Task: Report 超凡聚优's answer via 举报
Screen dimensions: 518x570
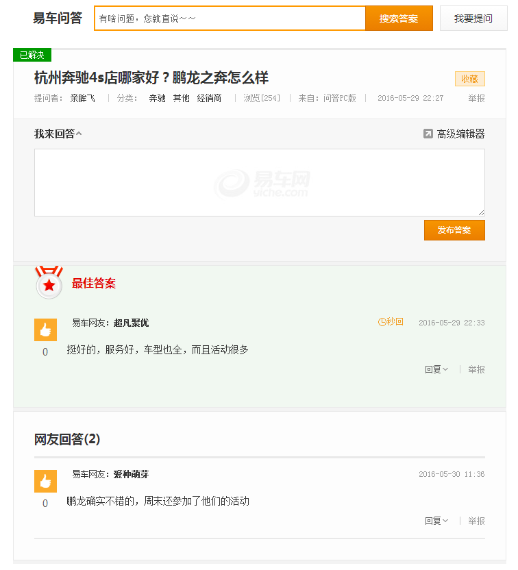Action: pyautogui.click(x=476, y=370)
